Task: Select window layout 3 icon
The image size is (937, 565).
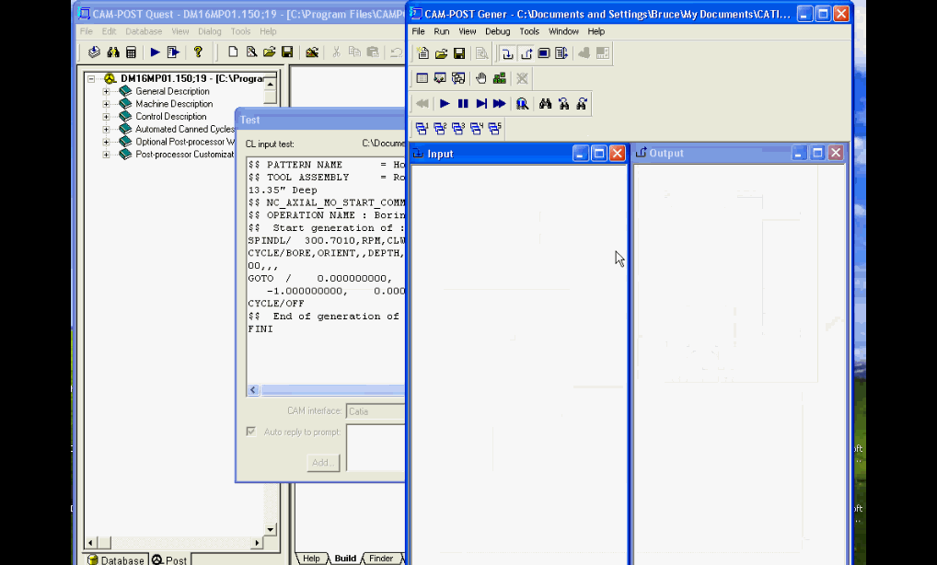Action: tap(458, 128)
